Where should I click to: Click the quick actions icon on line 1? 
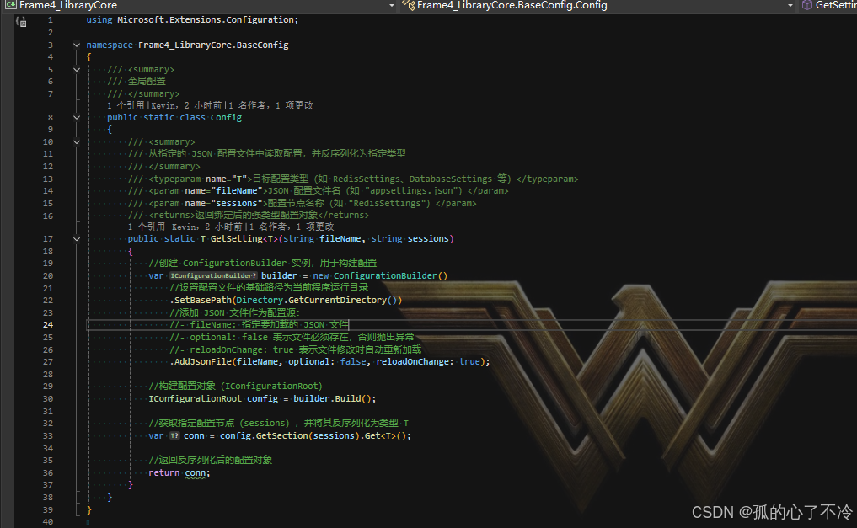click(21, 22)
